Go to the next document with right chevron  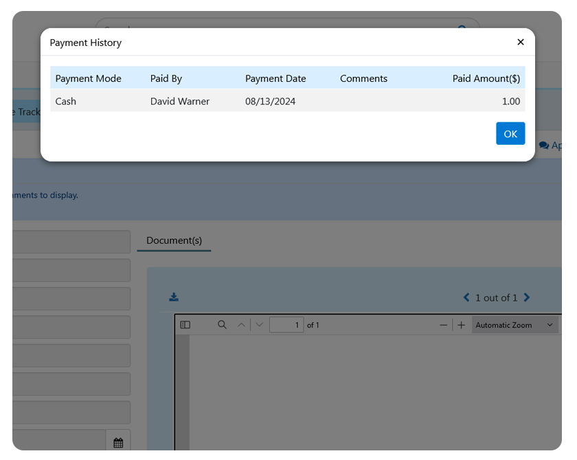pyautogui.click(x=527, y=298)
